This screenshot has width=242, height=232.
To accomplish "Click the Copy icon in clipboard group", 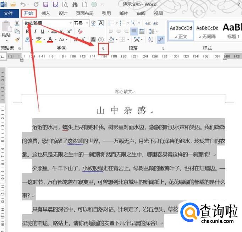I will tap(17, 32).
